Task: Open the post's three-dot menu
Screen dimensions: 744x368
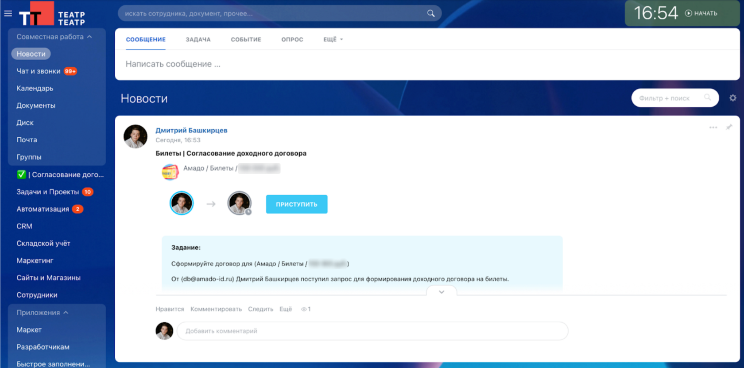Action: [x=713, y=128]
